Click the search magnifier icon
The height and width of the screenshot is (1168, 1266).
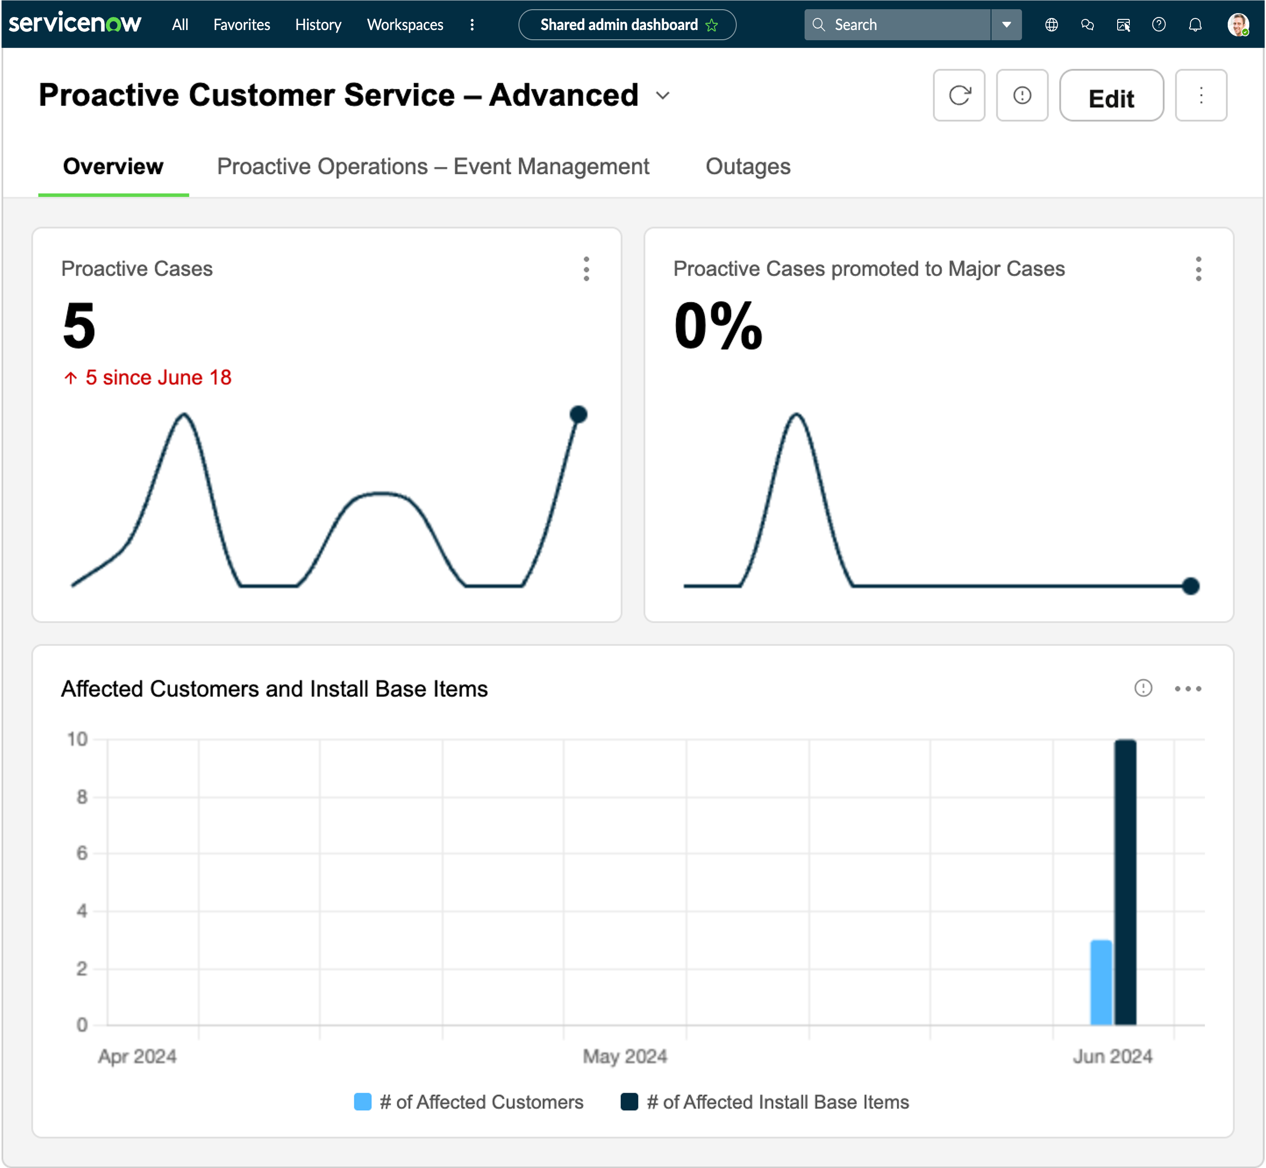[x=819, y=25]
